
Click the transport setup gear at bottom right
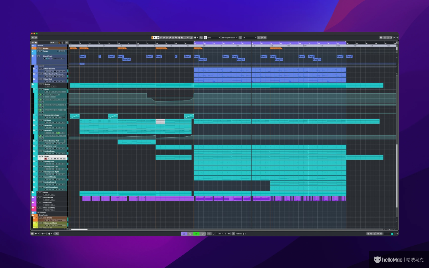click(397, 233)
